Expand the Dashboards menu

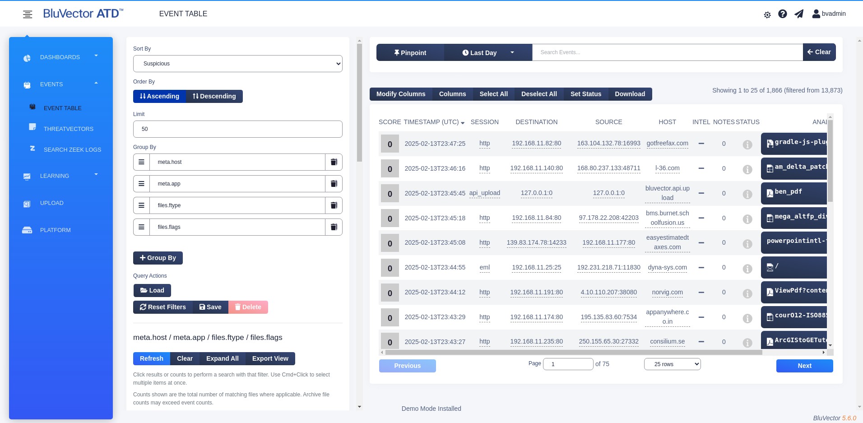pyautogui.click(x=96, y=56)
